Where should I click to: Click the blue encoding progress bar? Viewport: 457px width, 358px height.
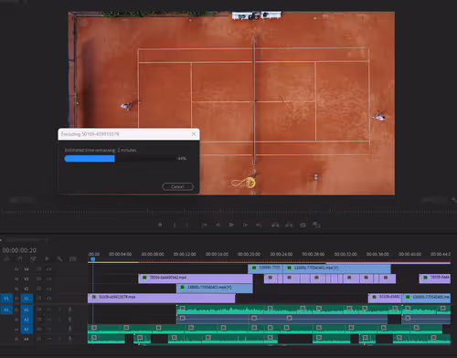(90, 159)
